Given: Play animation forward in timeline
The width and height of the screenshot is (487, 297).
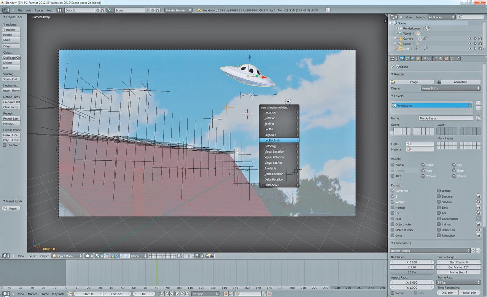Looking at the screenshot, I should pos(177,294).
